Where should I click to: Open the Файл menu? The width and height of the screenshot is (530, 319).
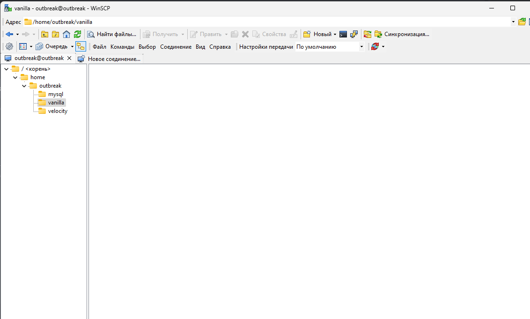pos(99,47)
